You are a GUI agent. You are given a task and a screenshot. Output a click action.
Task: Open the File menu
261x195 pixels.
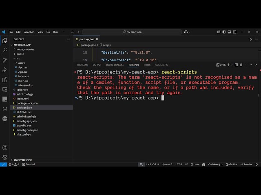click(11, 32)
